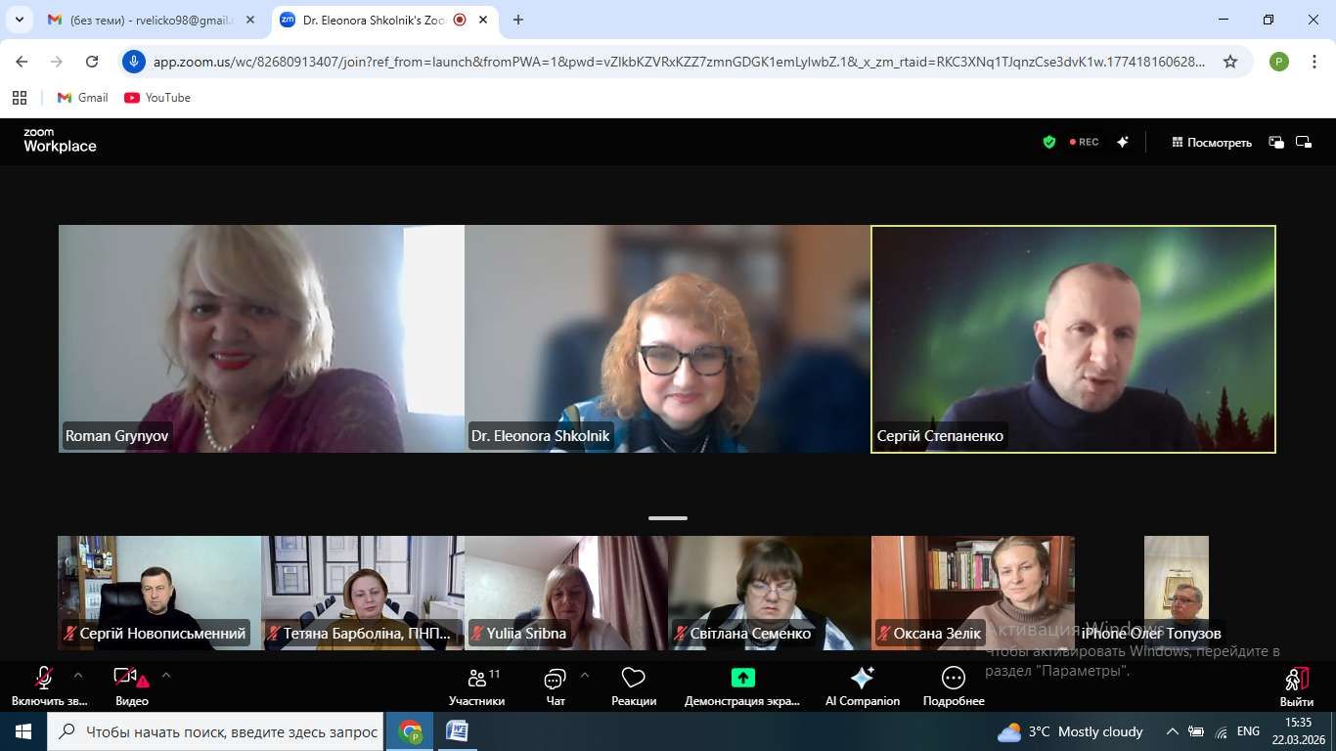The image size is (1336, 751).
Task: Expand video options arrow next to camera
Action: pyautogui.click(x=166, y=675)
